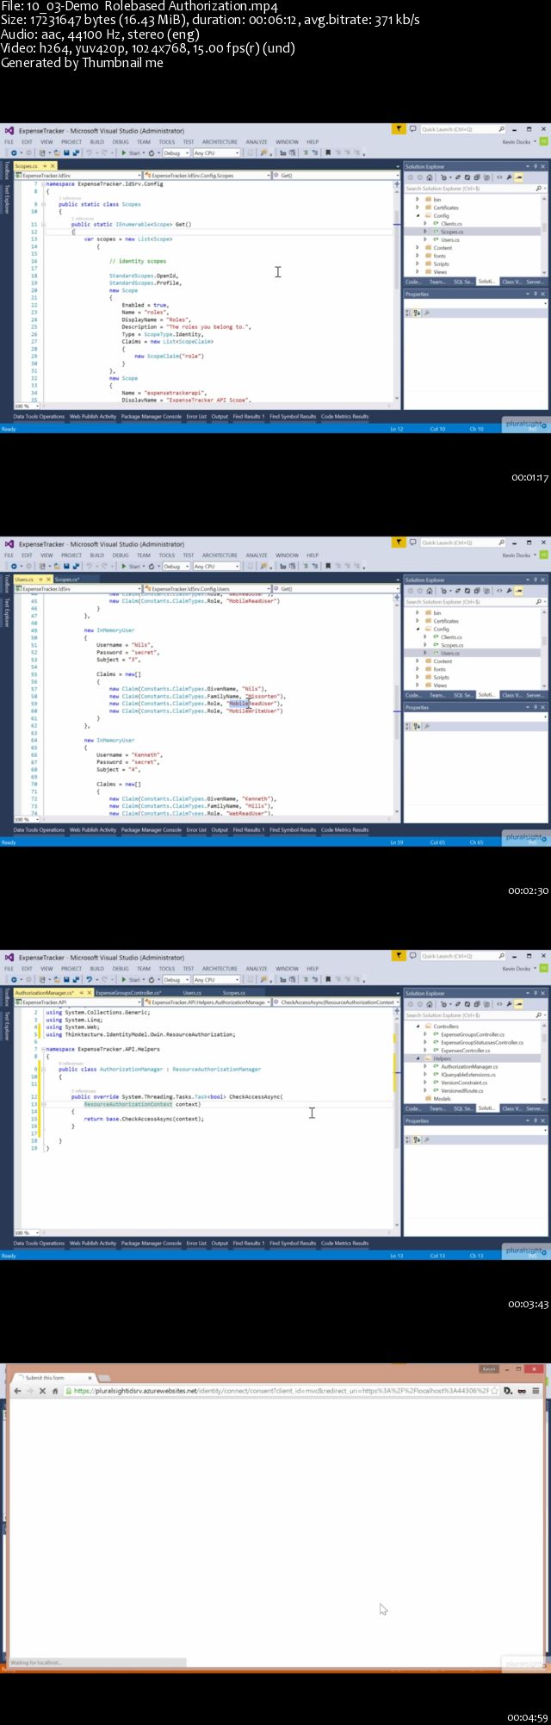Click the Visual Studio logo icon in the 00:02:30 frame title bar
This screenshot has height=1725, width=551.
[x=9, y=544]
